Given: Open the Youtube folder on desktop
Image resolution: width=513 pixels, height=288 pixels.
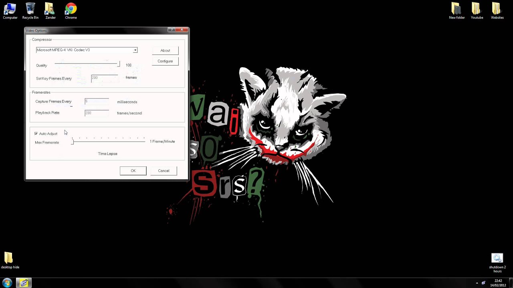Looking at the screenshot, I should 477,11.
